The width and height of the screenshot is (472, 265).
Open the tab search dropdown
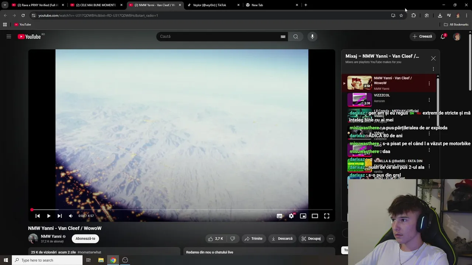(x=5, y=5)
